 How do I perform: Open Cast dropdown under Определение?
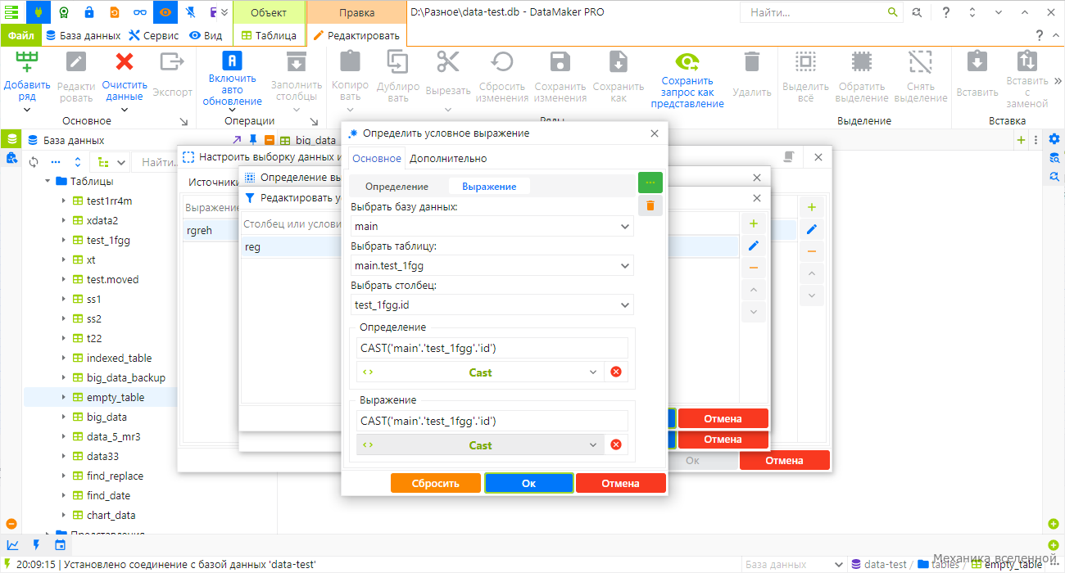[481, 372]
